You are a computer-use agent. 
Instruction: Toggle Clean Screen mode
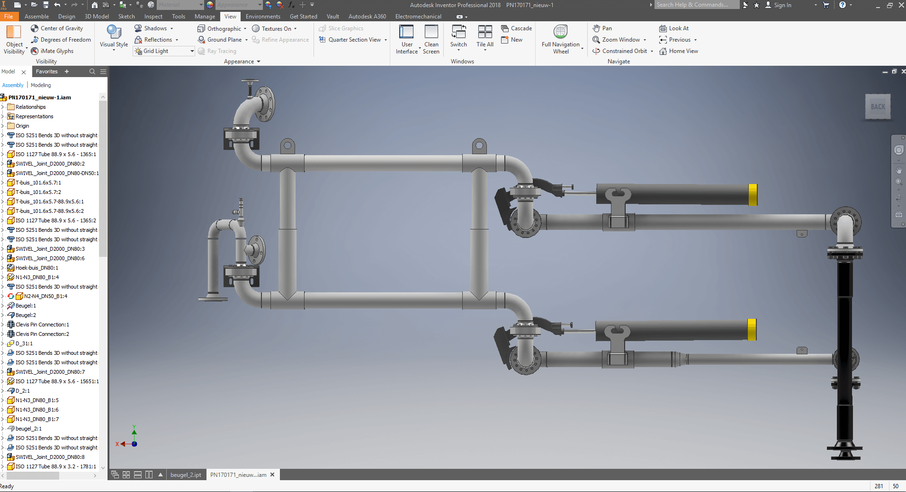[431, 39]
